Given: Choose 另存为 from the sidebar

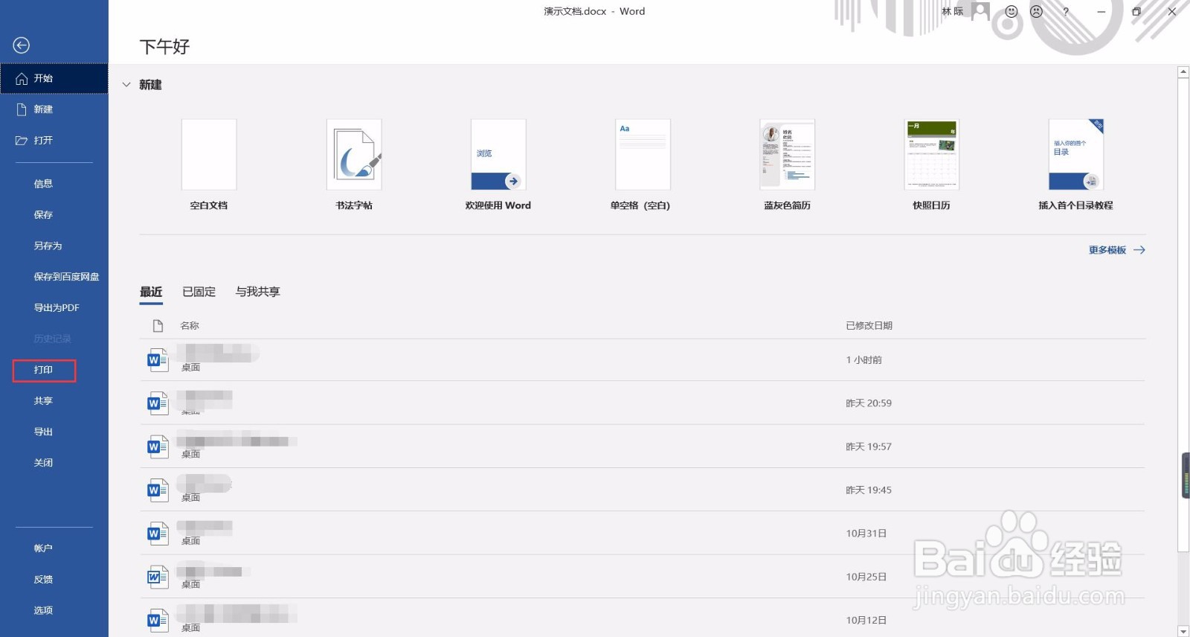Looking at the screenshot, I should click(48, 246).
